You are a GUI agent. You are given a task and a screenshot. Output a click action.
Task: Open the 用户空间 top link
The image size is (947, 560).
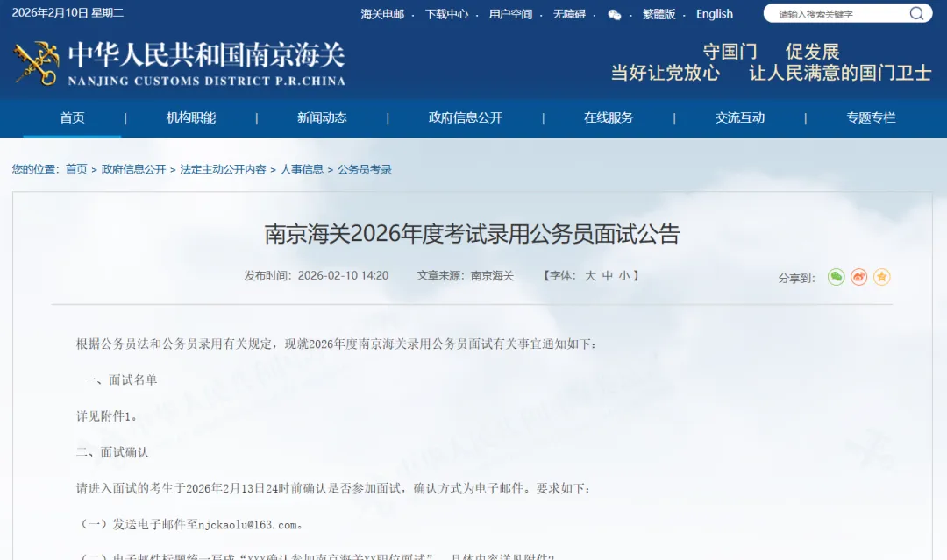(510, 14)
